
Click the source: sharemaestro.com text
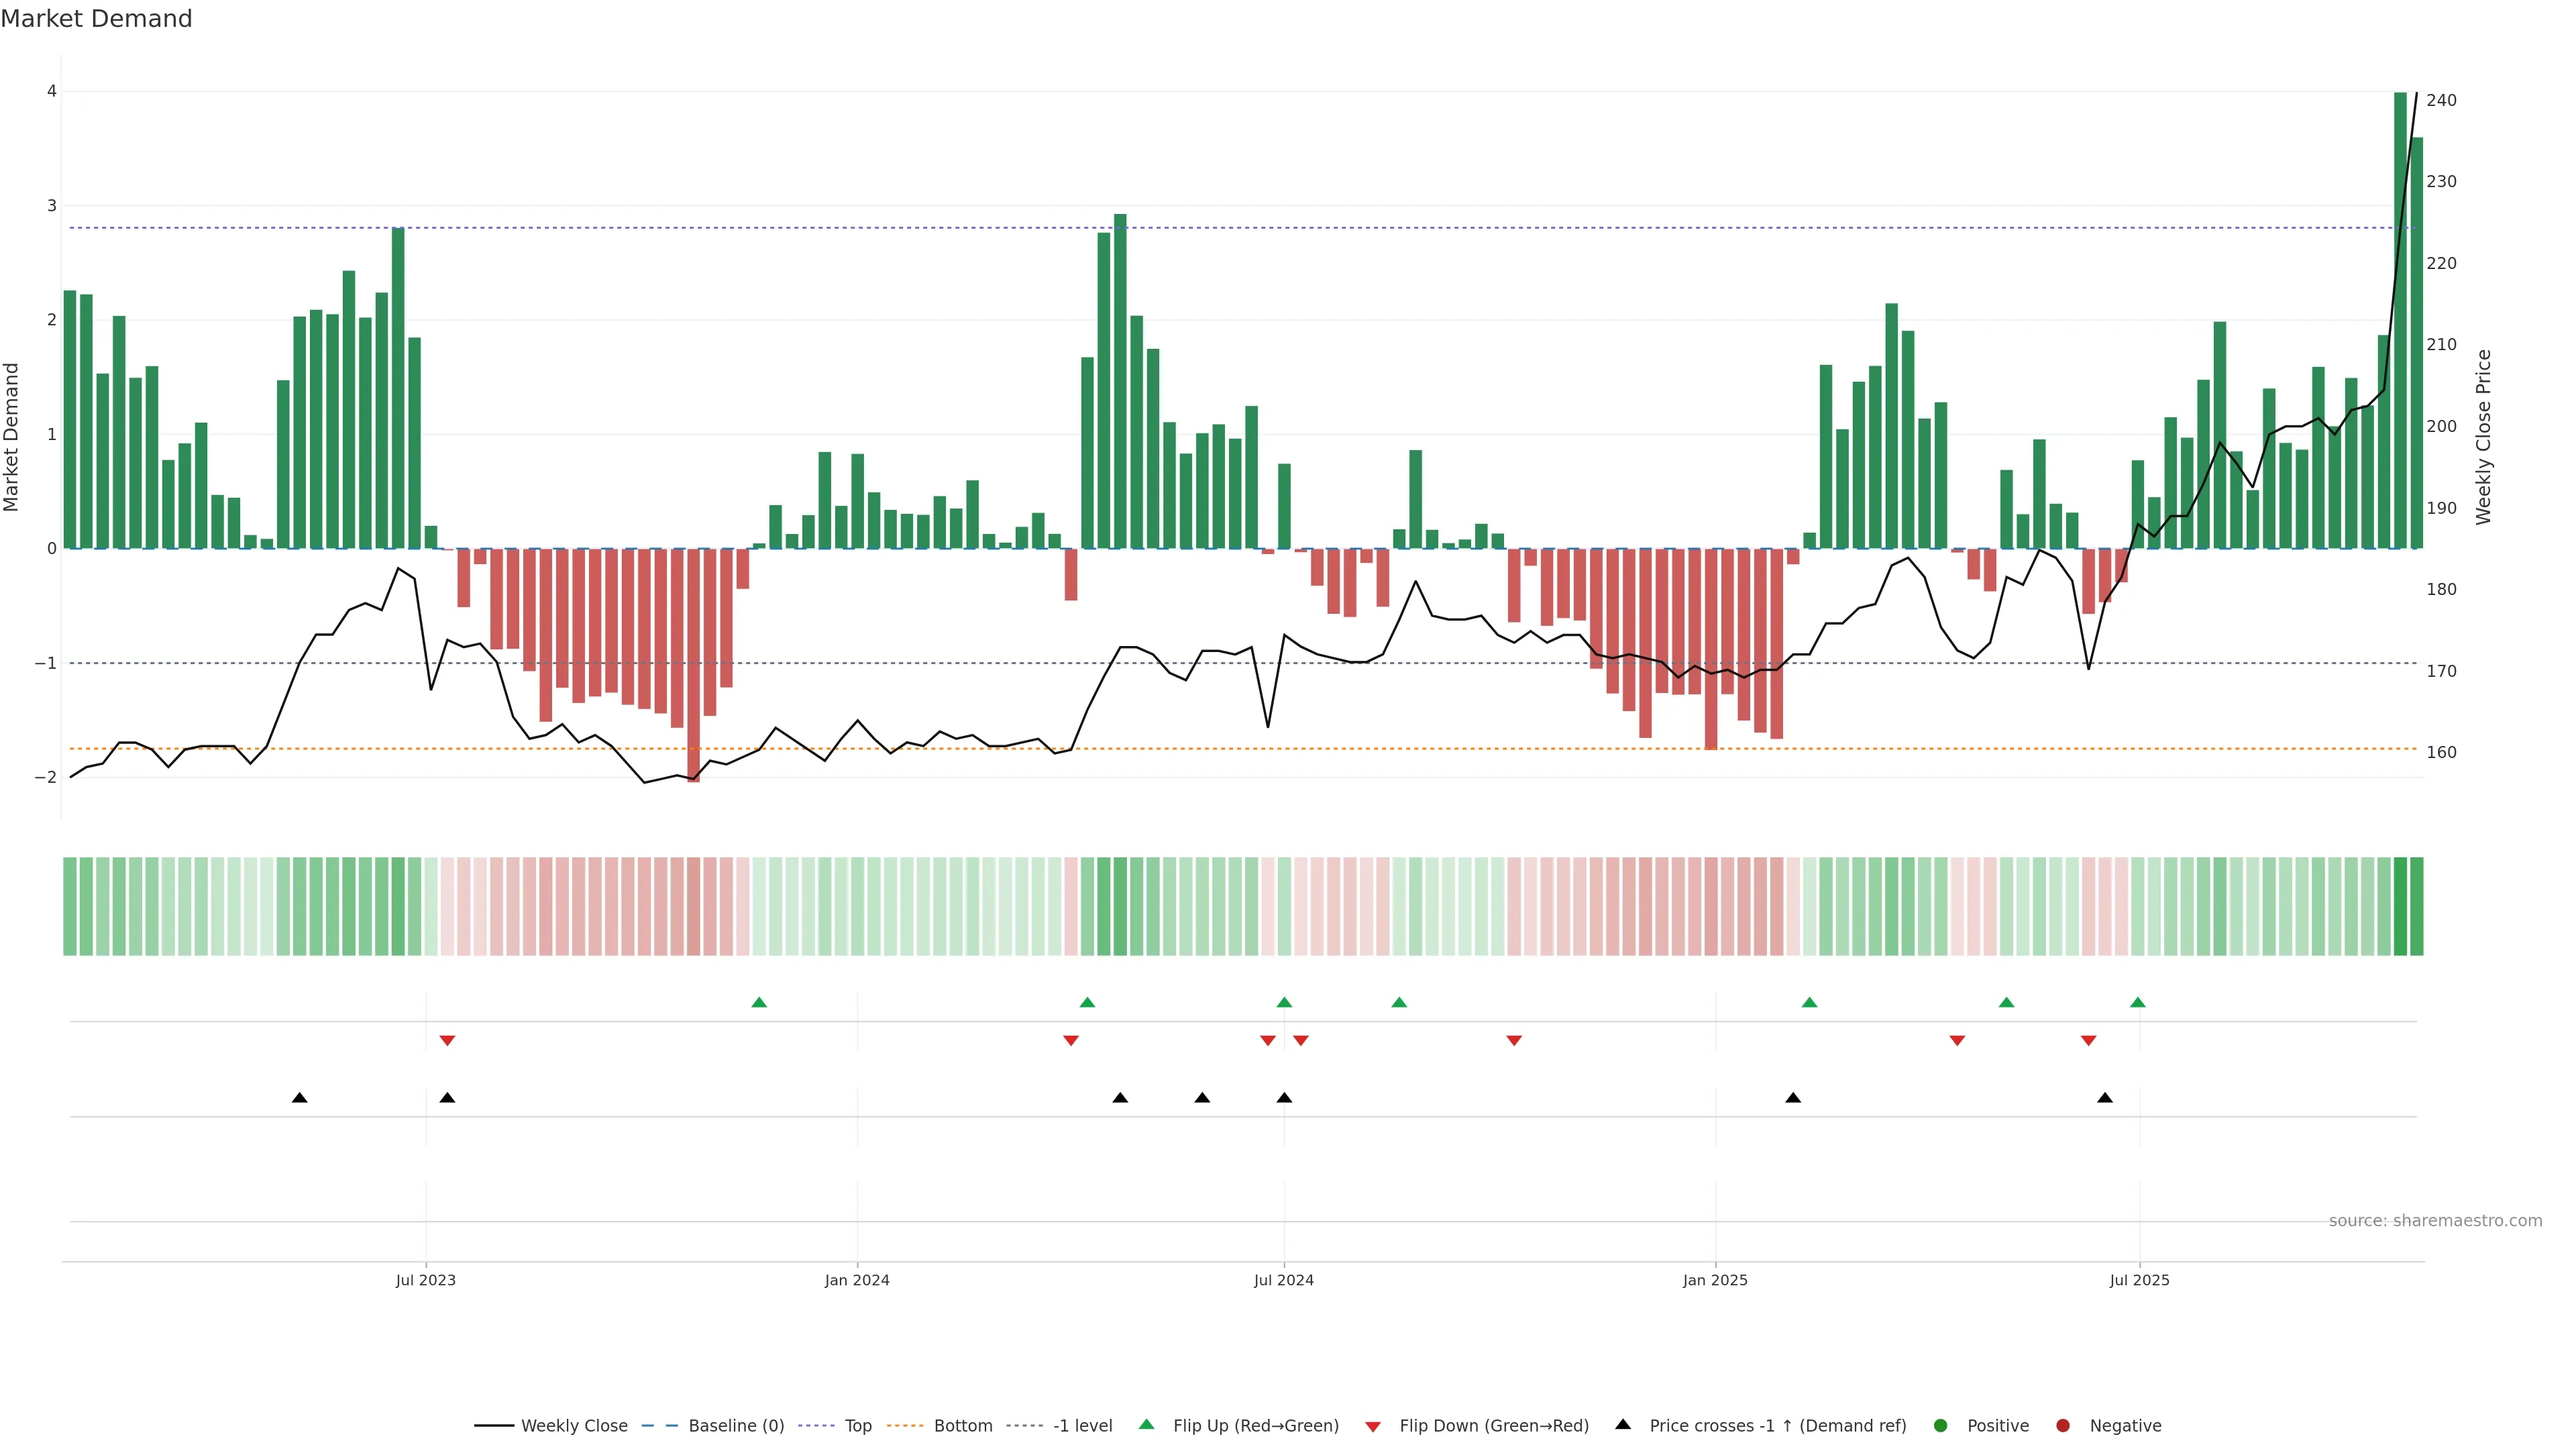pos(2435,1221)
